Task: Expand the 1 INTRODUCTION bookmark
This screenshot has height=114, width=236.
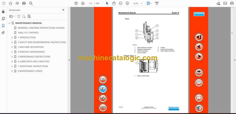Action: 12,37
